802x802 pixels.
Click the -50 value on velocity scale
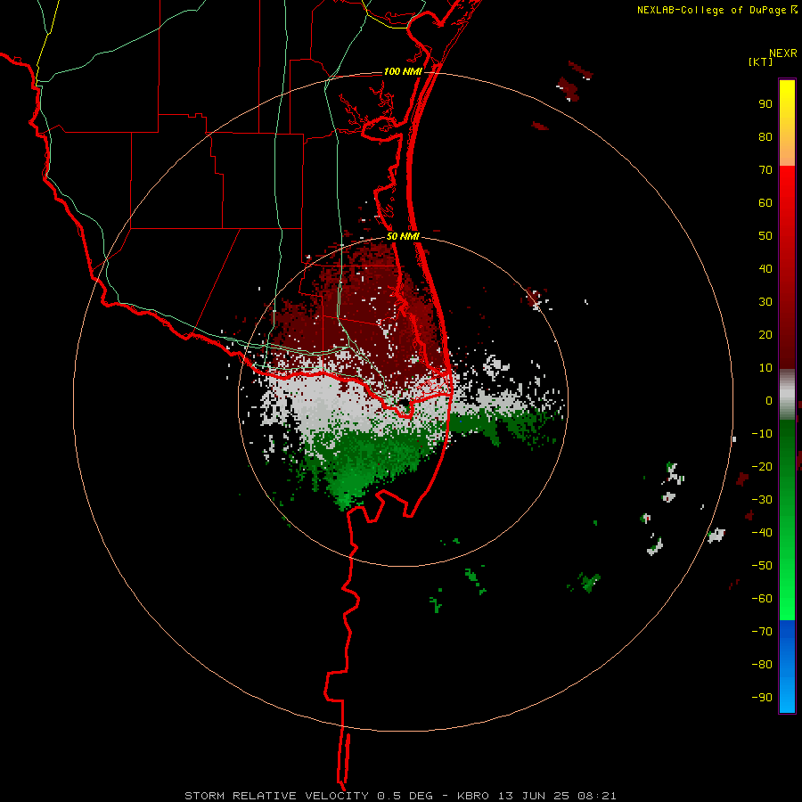coord(762,566)
